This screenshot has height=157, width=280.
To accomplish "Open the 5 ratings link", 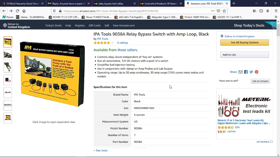I will 122,43.
